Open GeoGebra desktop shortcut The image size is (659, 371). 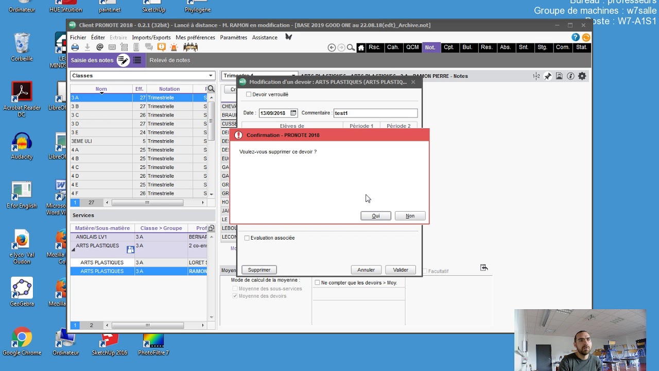pyautogui.click(x=22, y=292)
